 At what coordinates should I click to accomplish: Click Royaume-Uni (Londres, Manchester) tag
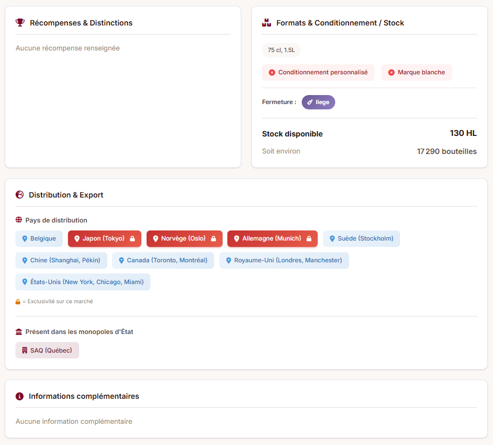(284, 260)
